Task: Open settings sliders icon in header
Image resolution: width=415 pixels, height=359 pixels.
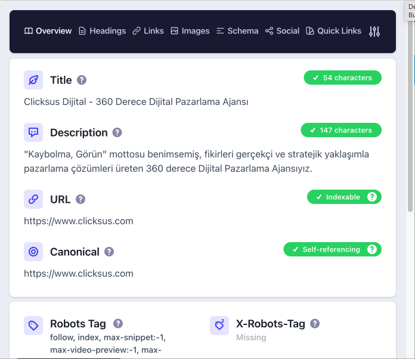Action: (x=374, y=32)
